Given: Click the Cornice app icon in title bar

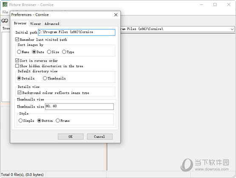Looking at the screenshot, I should coord(5,5).
